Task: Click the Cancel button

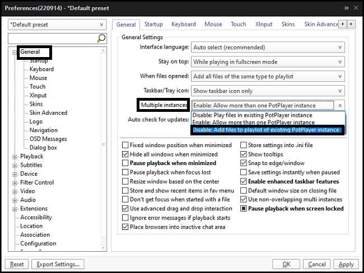Action: click(x=317, y=265)
